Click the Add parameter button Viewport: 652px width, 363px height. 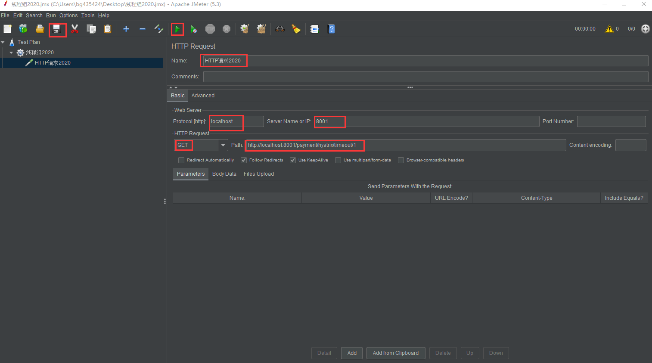(352, 353)
